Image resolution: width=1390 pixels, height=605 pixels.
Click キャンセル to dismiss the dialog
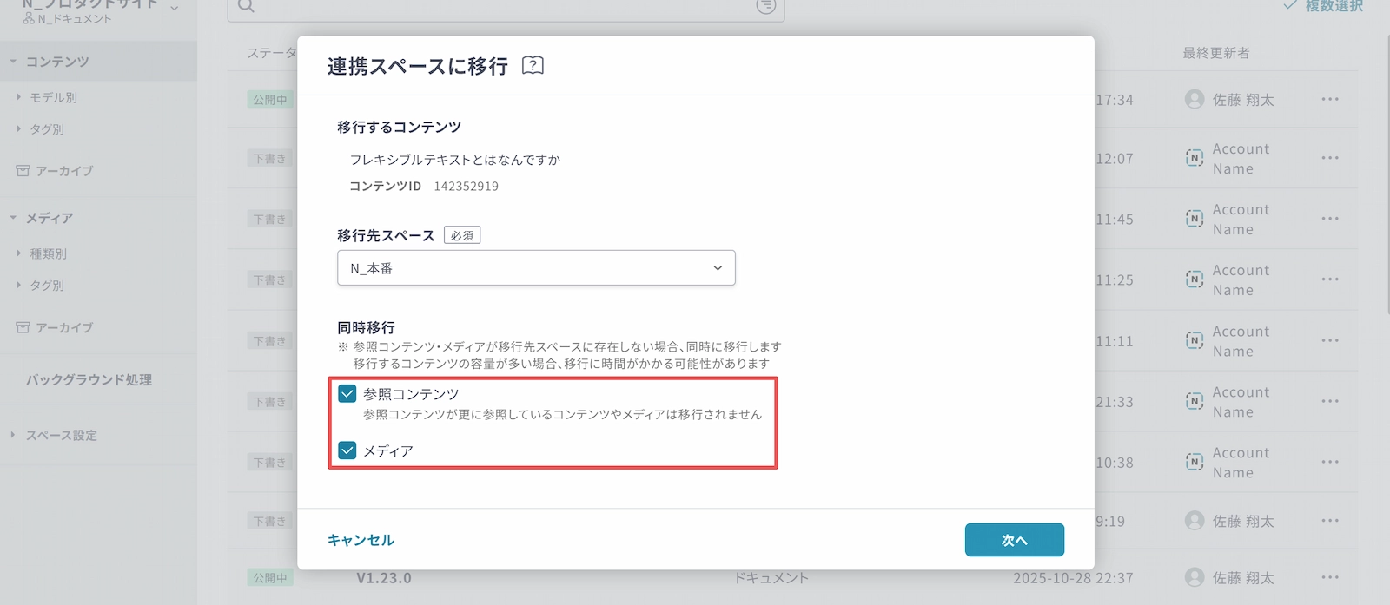pos(361,540)
